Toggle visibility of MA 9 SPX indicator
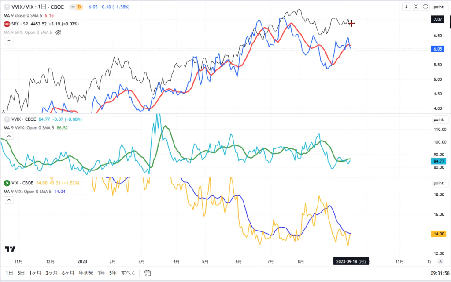The height and width of the screenshot is (282, 451). [x=59, y=33]
